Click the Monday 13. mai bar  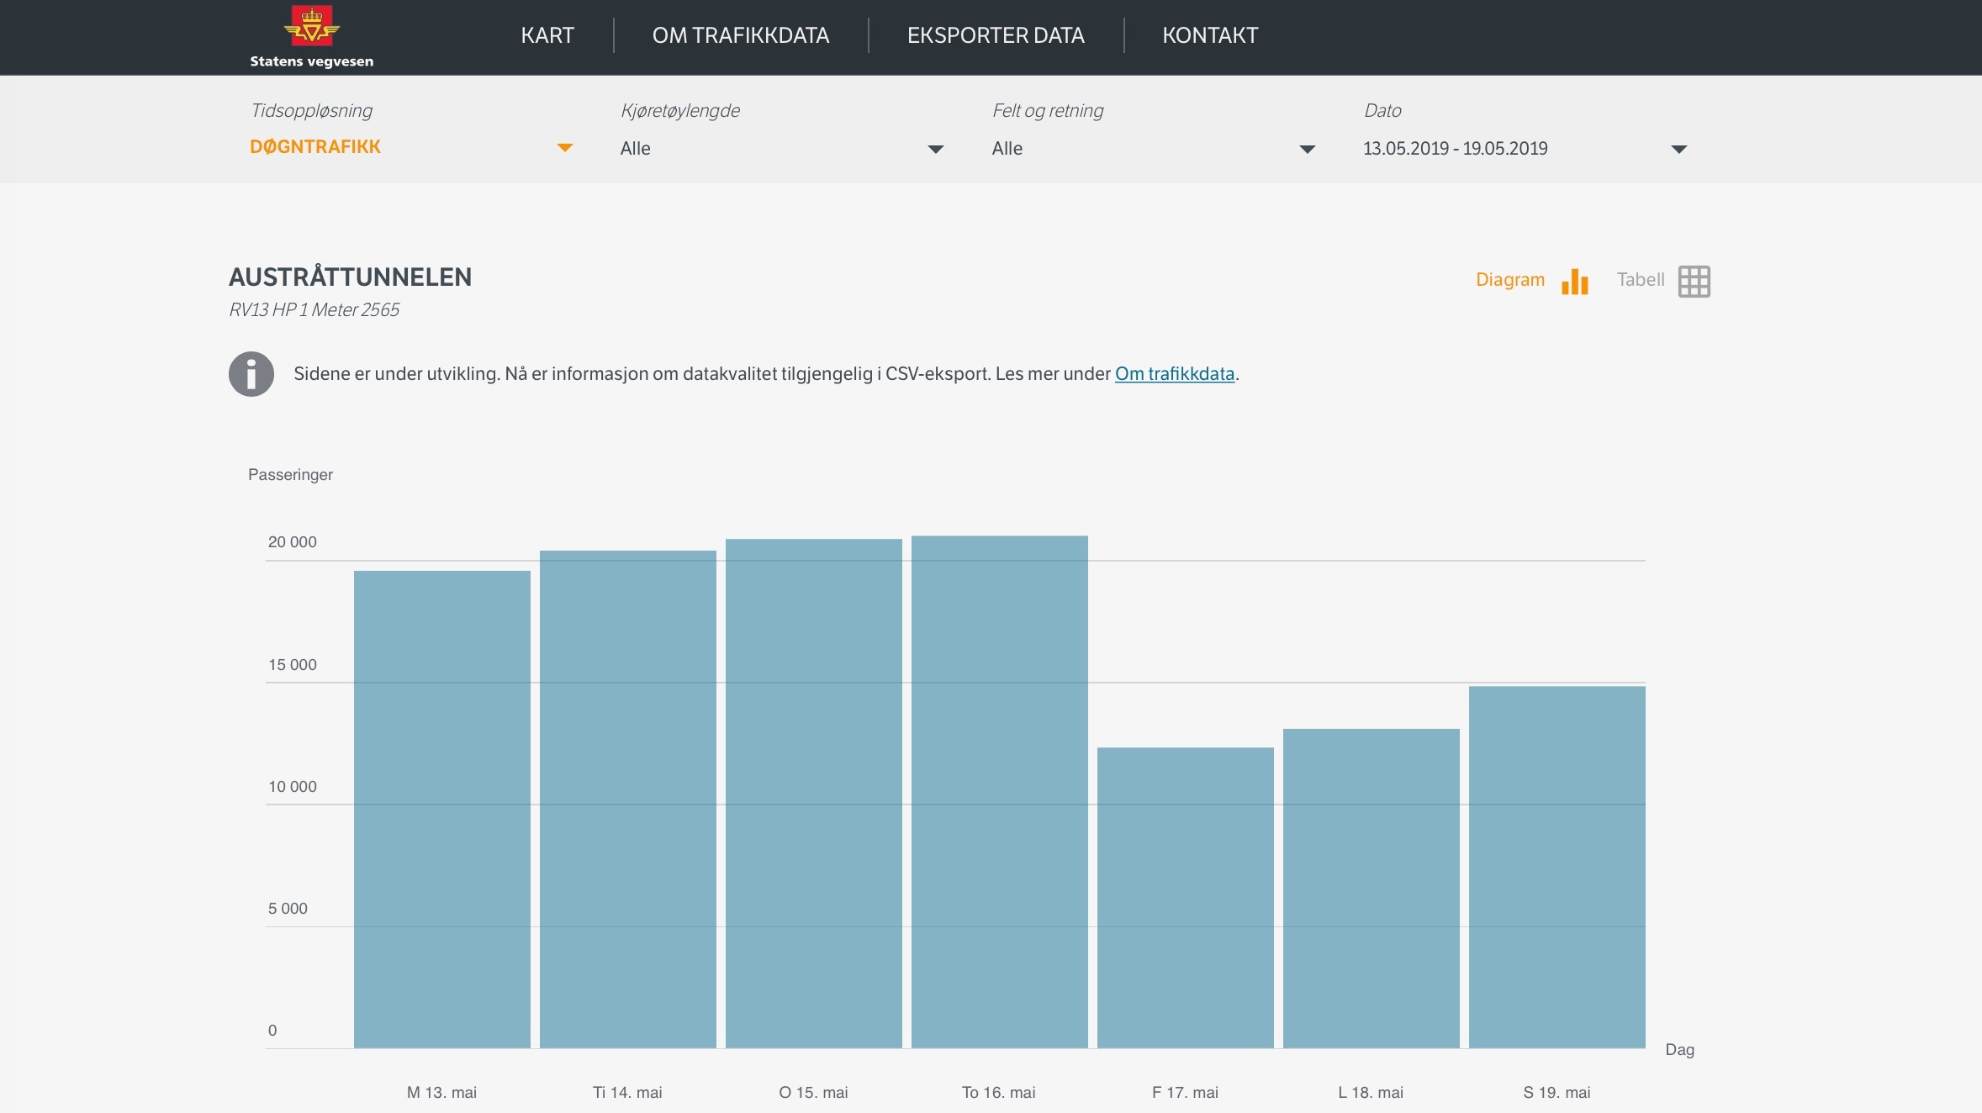coord(441,809)
